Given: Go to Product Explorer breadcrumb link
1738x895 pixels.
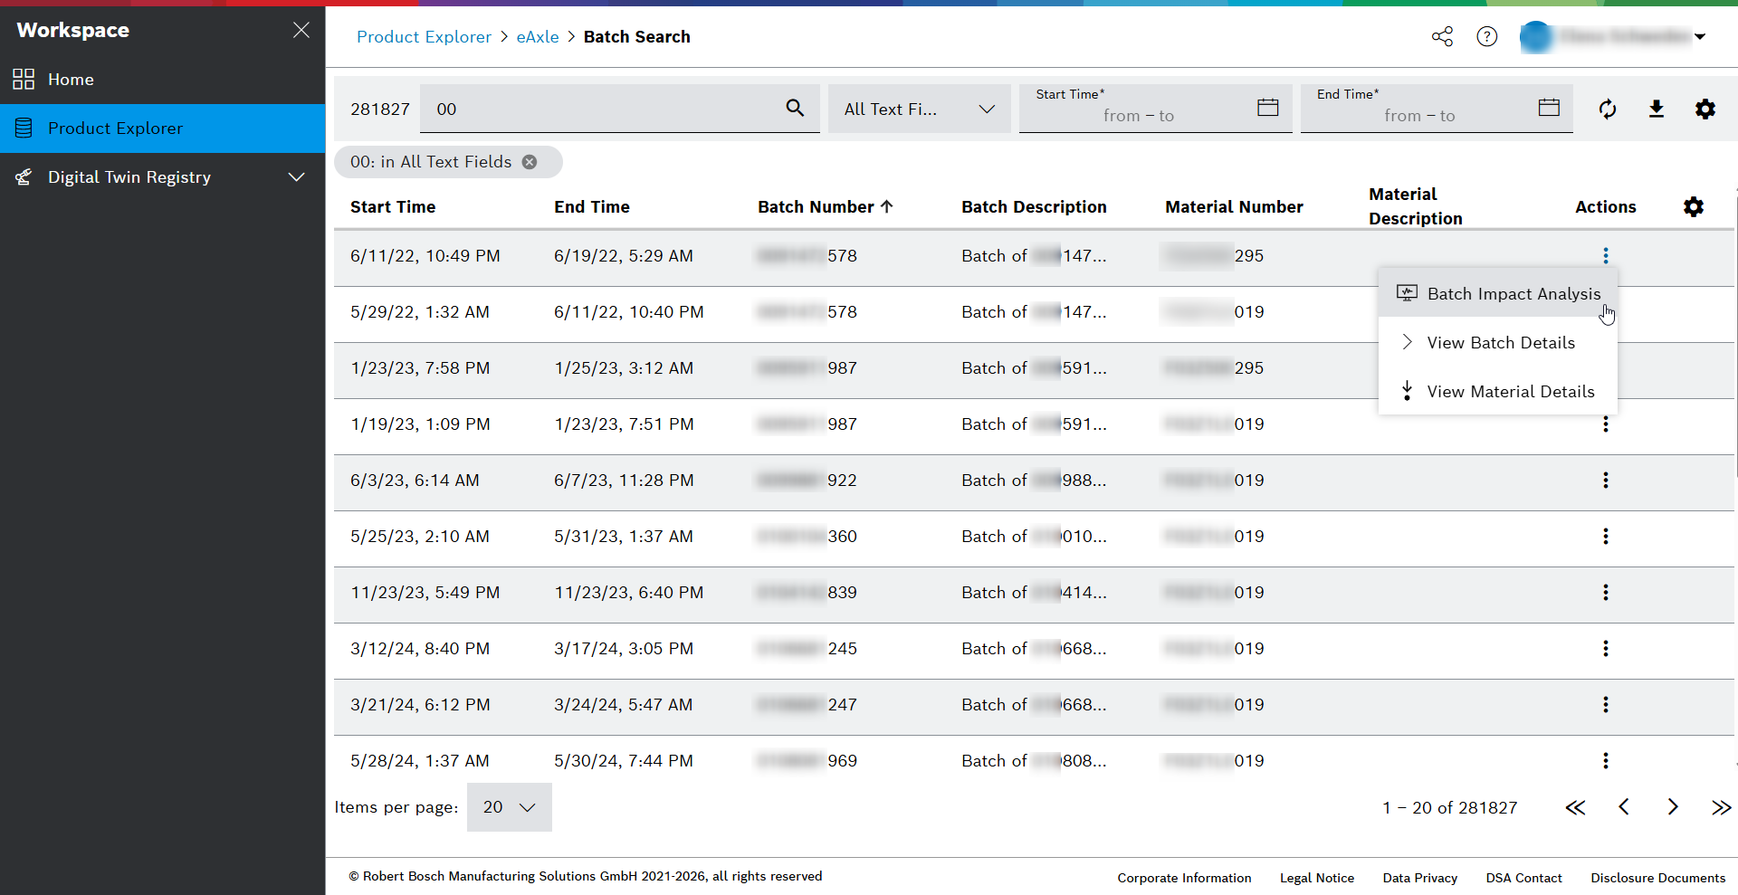Looking at the screenshot, I should [x=424, y=37].
